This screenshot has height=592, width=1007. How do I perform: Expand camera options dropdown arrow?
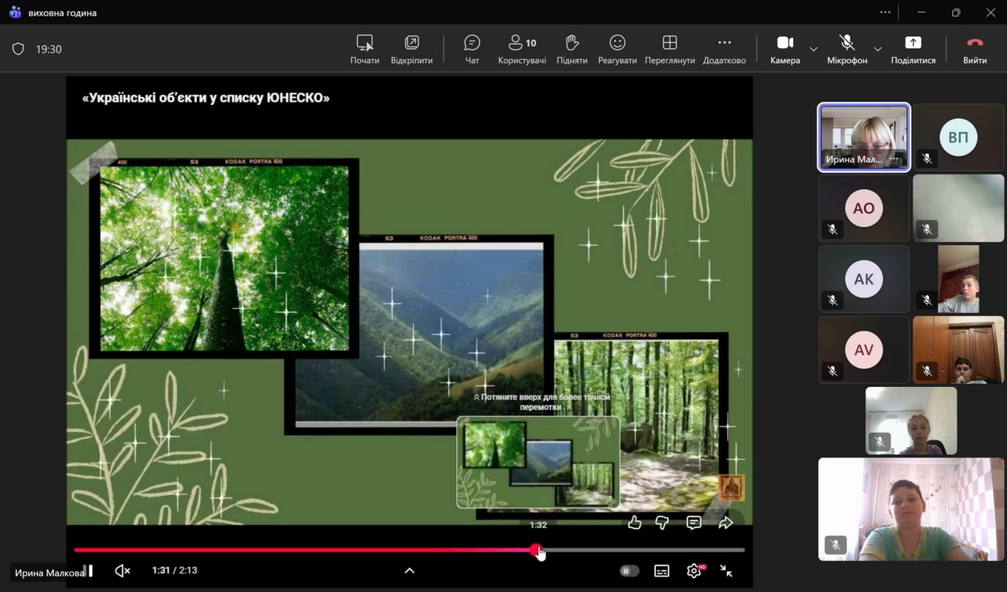pyautogui.click(x=814, y=50)
